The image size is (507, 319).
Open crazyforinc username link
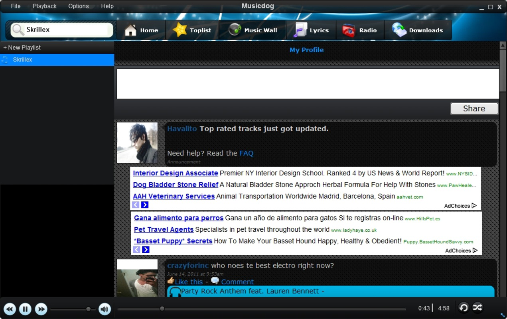tap(188, 266)
